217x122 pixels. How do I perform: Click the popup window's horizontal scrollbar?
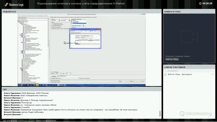coord(85,48)
